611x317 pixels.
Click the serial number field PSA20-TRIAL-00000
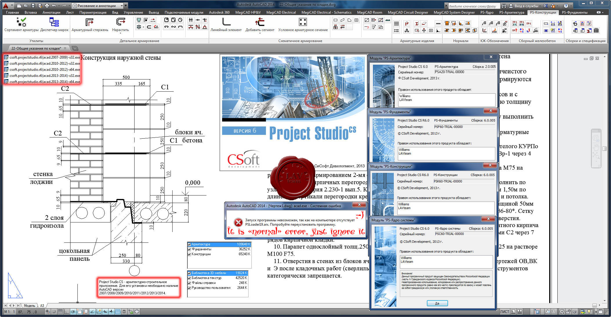(465, 72)
